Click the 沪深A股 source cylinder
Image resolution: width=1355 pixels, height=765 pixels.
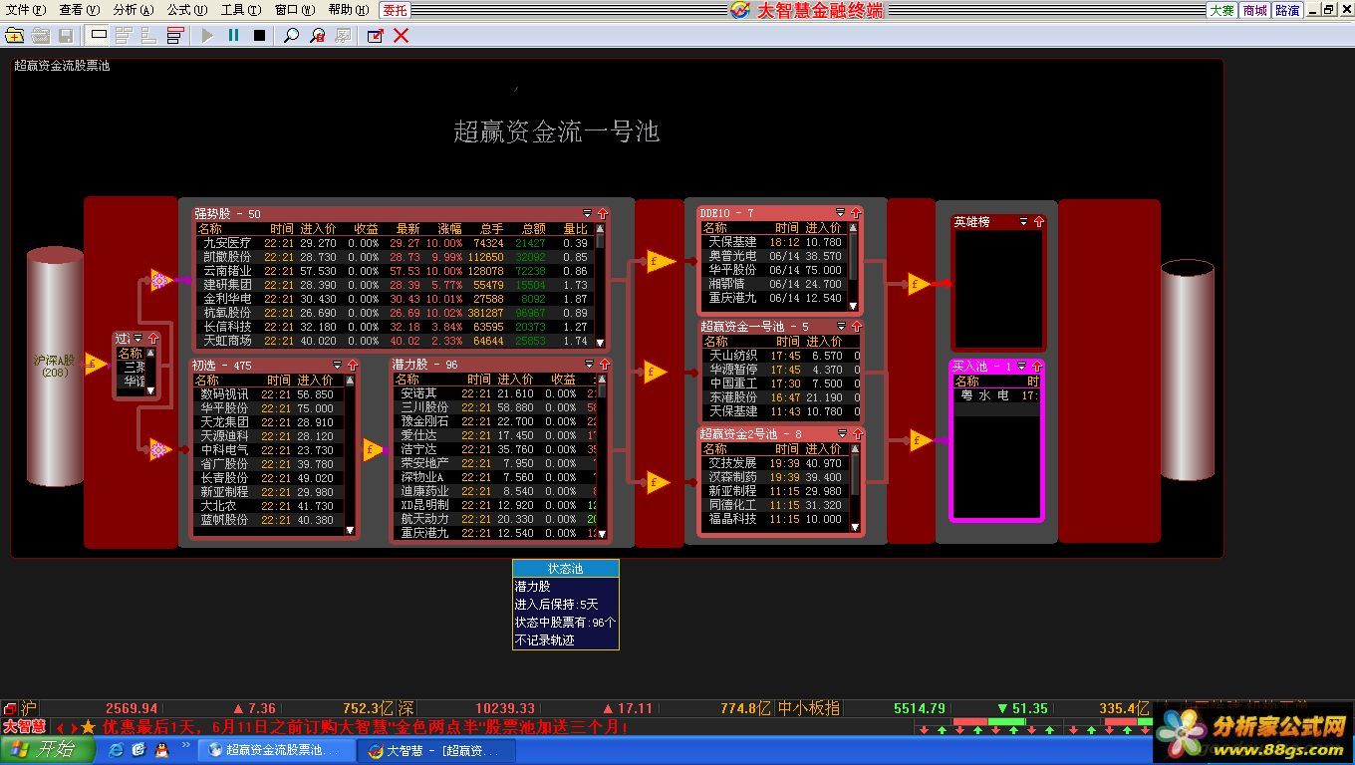[x=56, y=367]
